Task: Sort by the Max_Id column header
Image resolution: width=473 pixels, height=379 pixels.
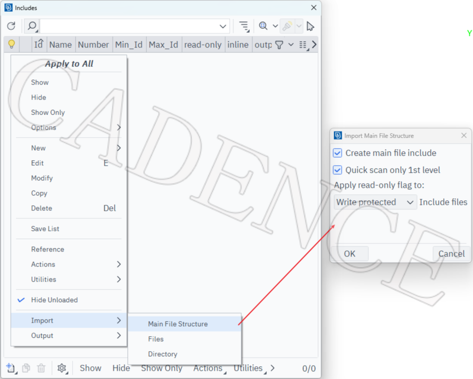Action: (x=163, y=45)
